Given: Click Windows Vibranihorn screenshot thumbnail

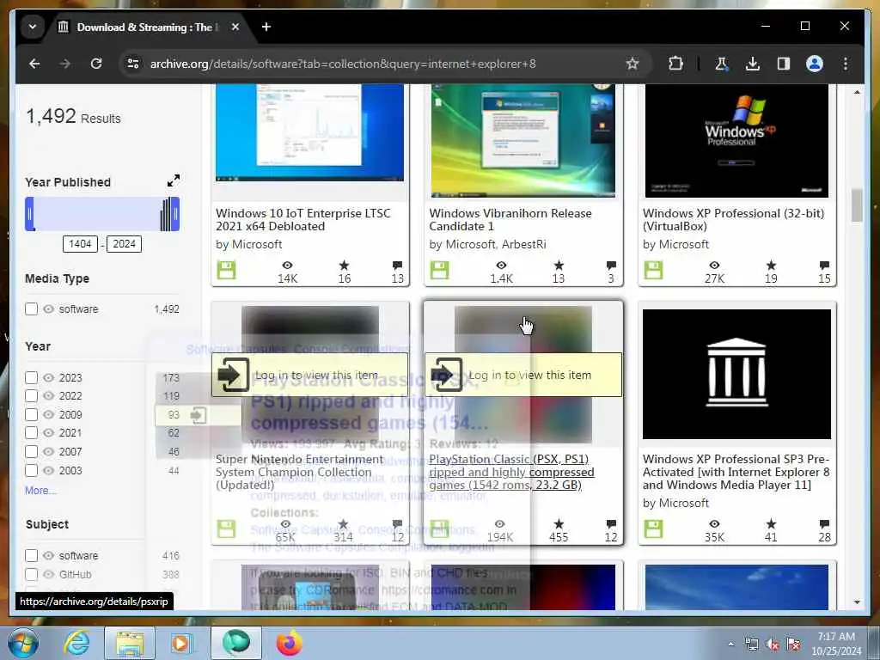Looking at the screenshot, I should point(522,140).
